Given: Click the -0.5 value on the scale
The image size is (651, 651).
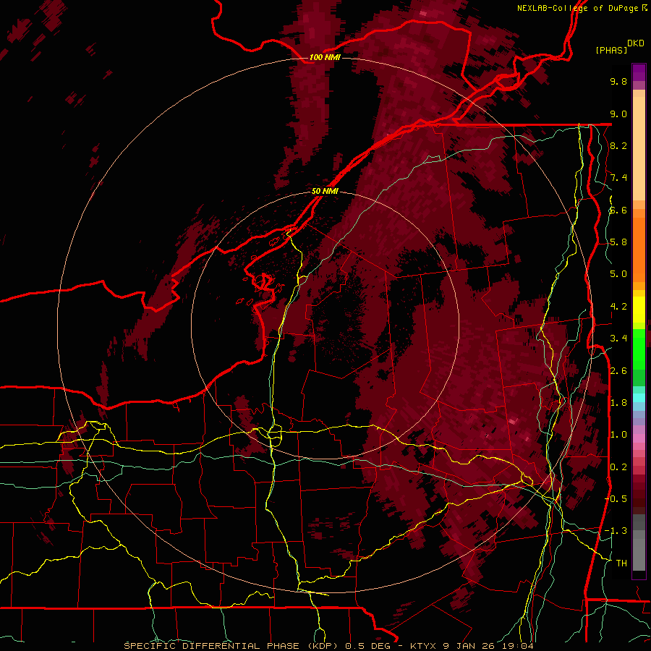Looking at the screenshot, I should coord(616,499).
